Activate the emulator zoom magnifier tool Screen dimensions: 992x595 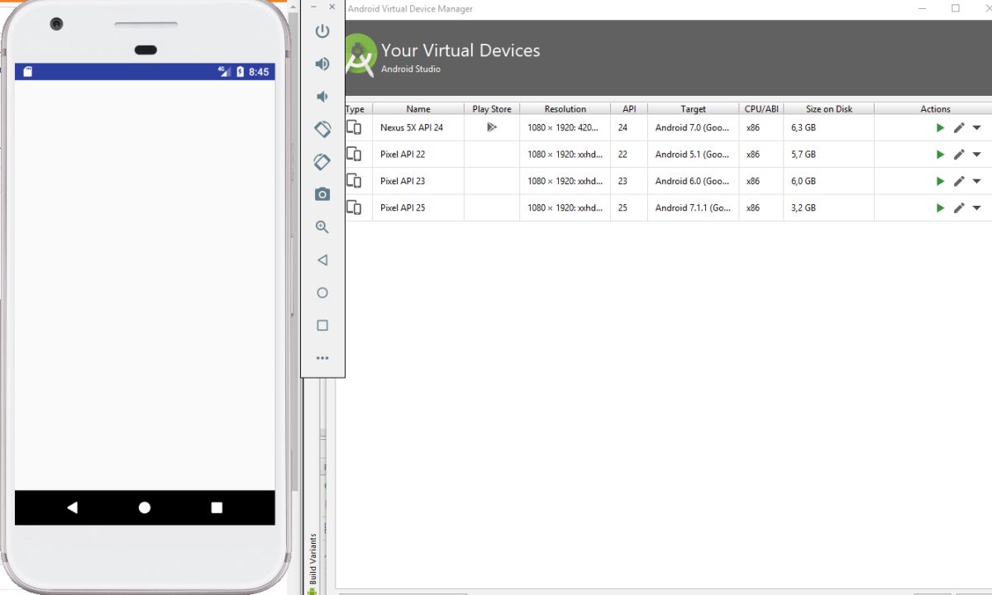pyautogui.click(x=322, y=227)
